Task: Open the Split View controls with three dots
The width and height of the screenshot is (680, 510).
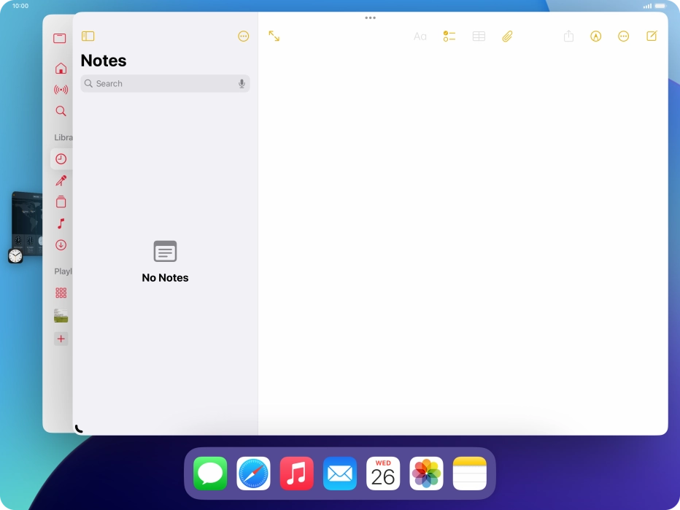Action: click(x=370, y=18)
